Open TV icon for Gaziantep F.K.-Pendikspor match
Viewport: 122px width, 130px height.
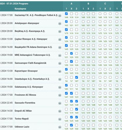tap(60, 16)
